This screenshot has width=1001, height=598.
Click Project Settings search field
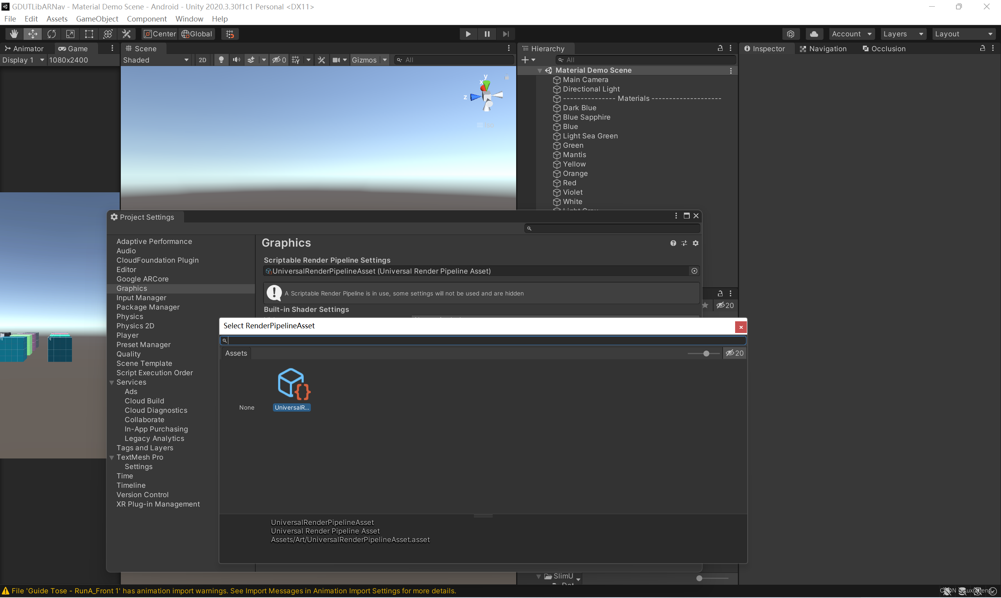pyautogui.click(x=612, y=229)
